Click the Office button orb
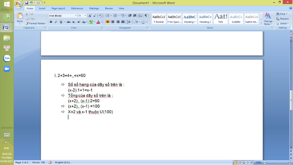 [18, 5]
